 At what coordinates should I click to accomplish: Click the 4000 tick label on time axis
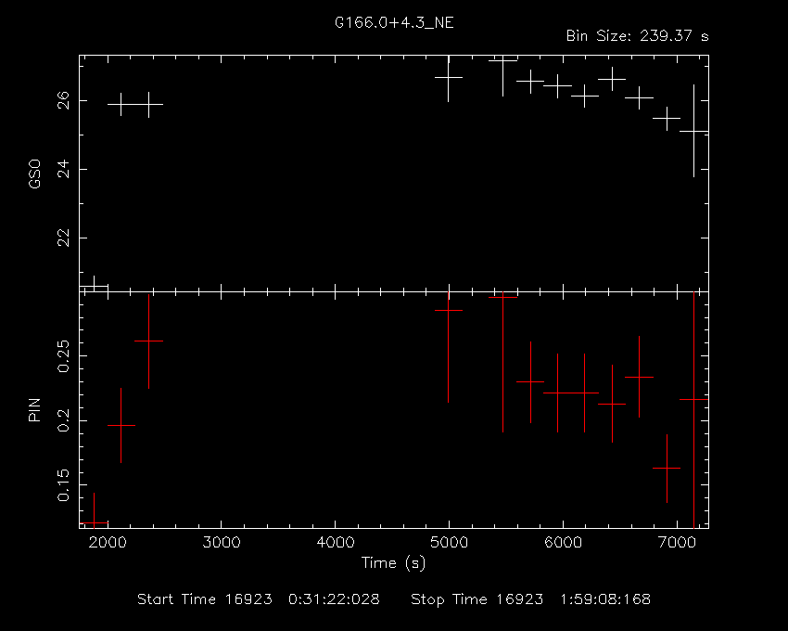tap(336, 543)
